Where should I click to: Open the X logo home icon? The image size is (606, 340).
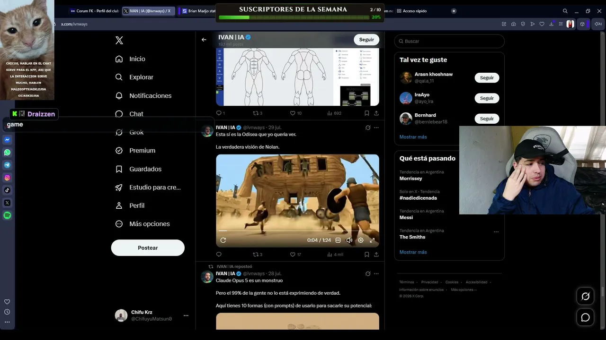(x=119, y=41)
